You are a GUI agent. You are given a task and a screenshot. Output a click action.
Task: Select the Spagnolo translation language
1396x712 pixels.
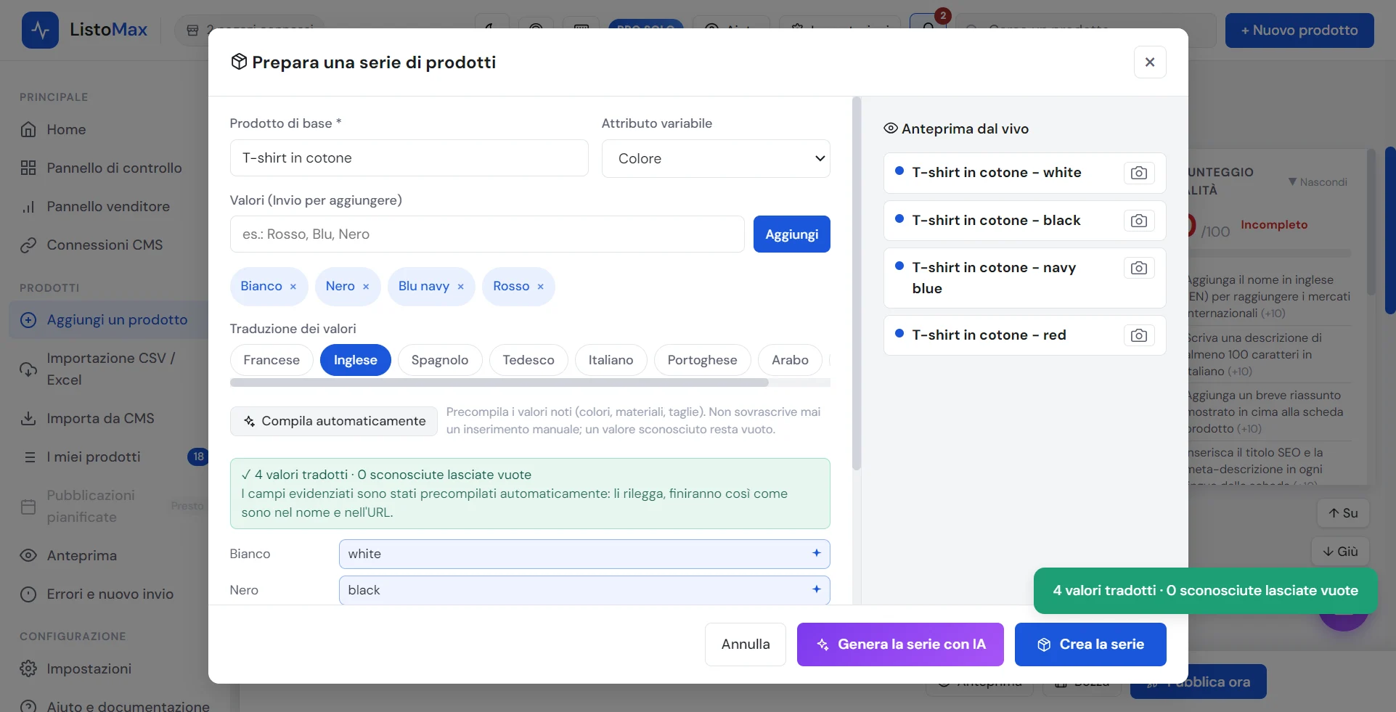click(440, 360)
